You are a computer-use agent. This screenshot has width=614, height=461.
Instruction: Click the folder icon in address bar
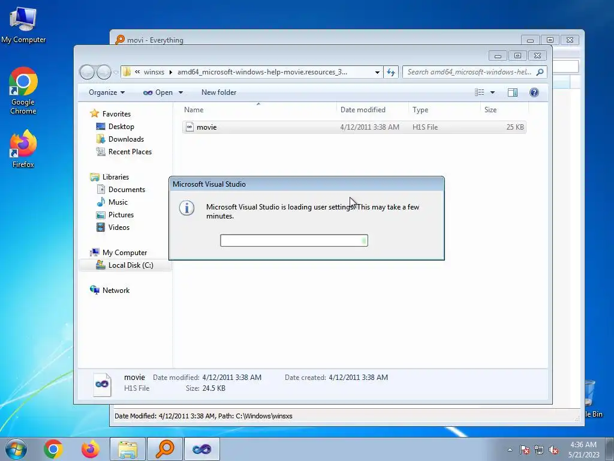pos(127,72)
